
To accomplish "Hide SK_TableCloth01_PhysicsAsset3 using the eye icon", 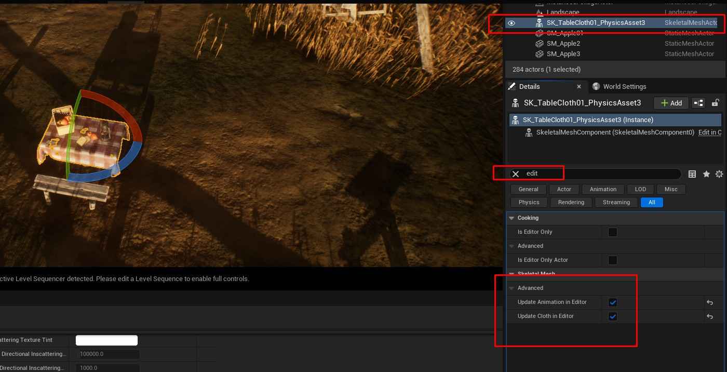I will [511, 23].
